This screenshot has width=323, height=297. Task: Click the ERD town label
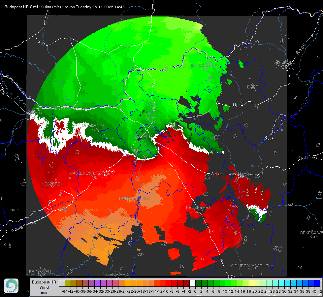[135, 151]
